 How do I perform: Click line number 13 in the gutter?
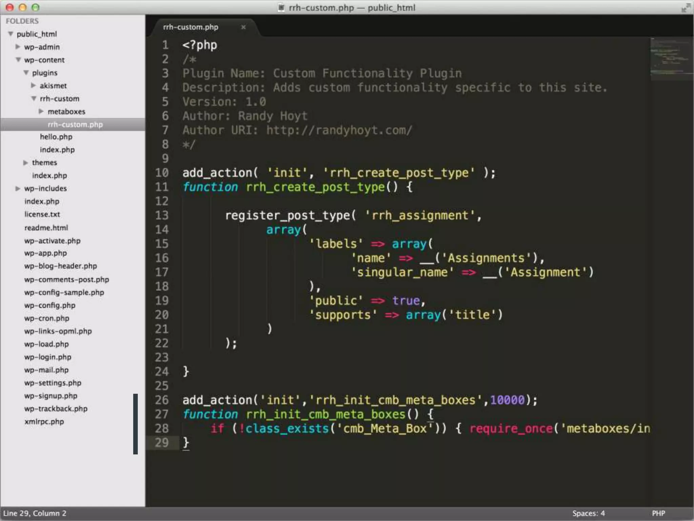pos(162,215)
